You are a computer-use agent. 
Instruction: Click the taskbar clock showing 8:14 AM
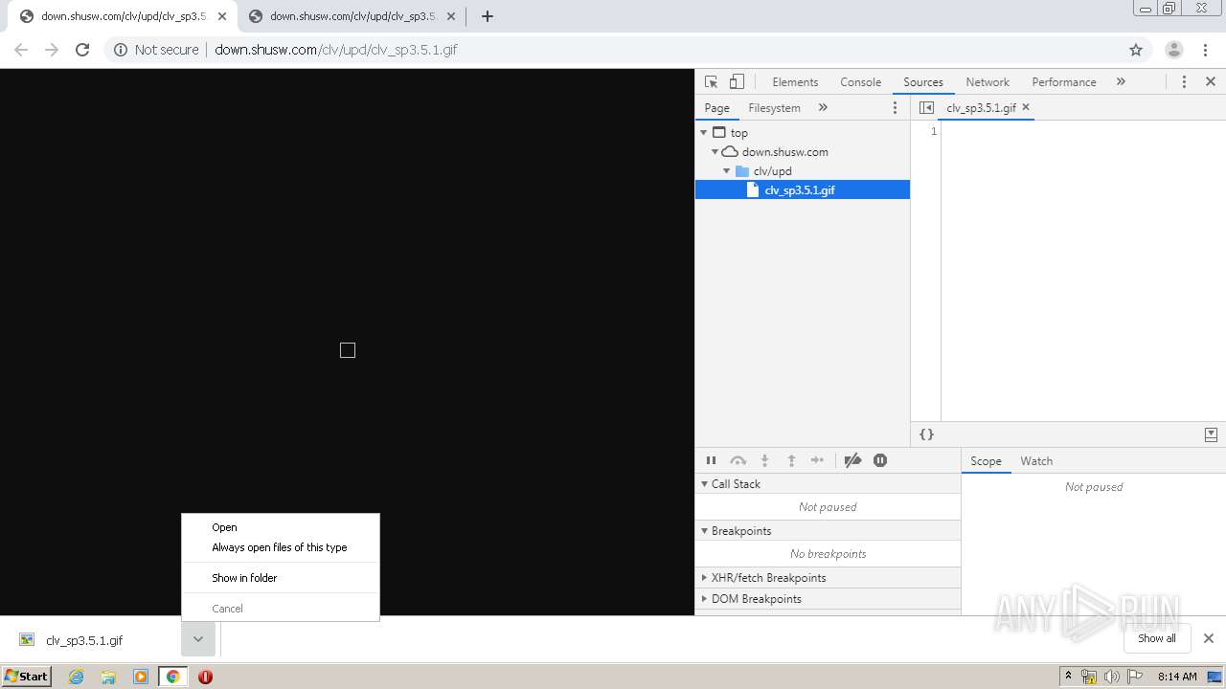[1177, 677]
